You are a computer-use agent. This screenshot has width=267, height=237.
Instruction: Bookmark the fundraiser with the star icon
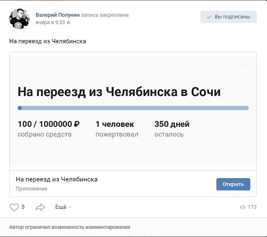[x=247, y=63]
